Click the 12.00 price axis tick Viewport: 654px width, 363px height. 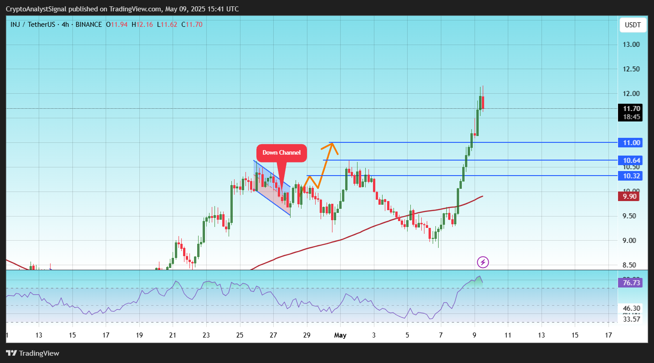(632, 94)
